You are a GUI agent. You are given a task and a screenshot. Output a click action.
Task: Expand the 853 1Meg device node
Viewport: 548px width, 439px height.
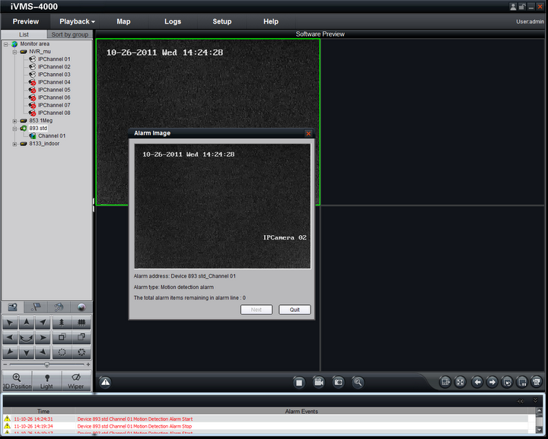(x=14, y=121)
